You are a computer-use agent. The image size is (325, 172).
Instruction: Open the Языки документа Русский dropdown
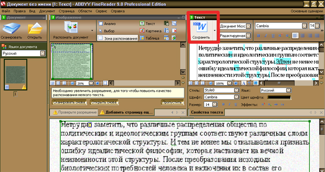click(42, 53)
